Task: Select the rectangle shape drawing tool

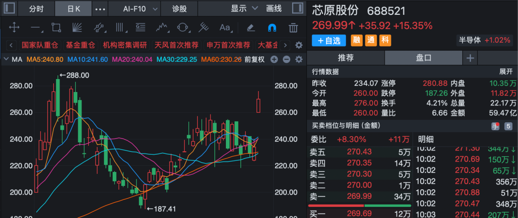Action: coord(56,27)
